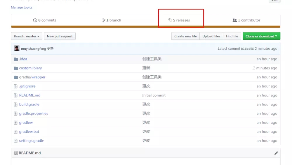292x165 pixels.
Task: Click the settings.gradle file icon
Action: click(16, 141)
